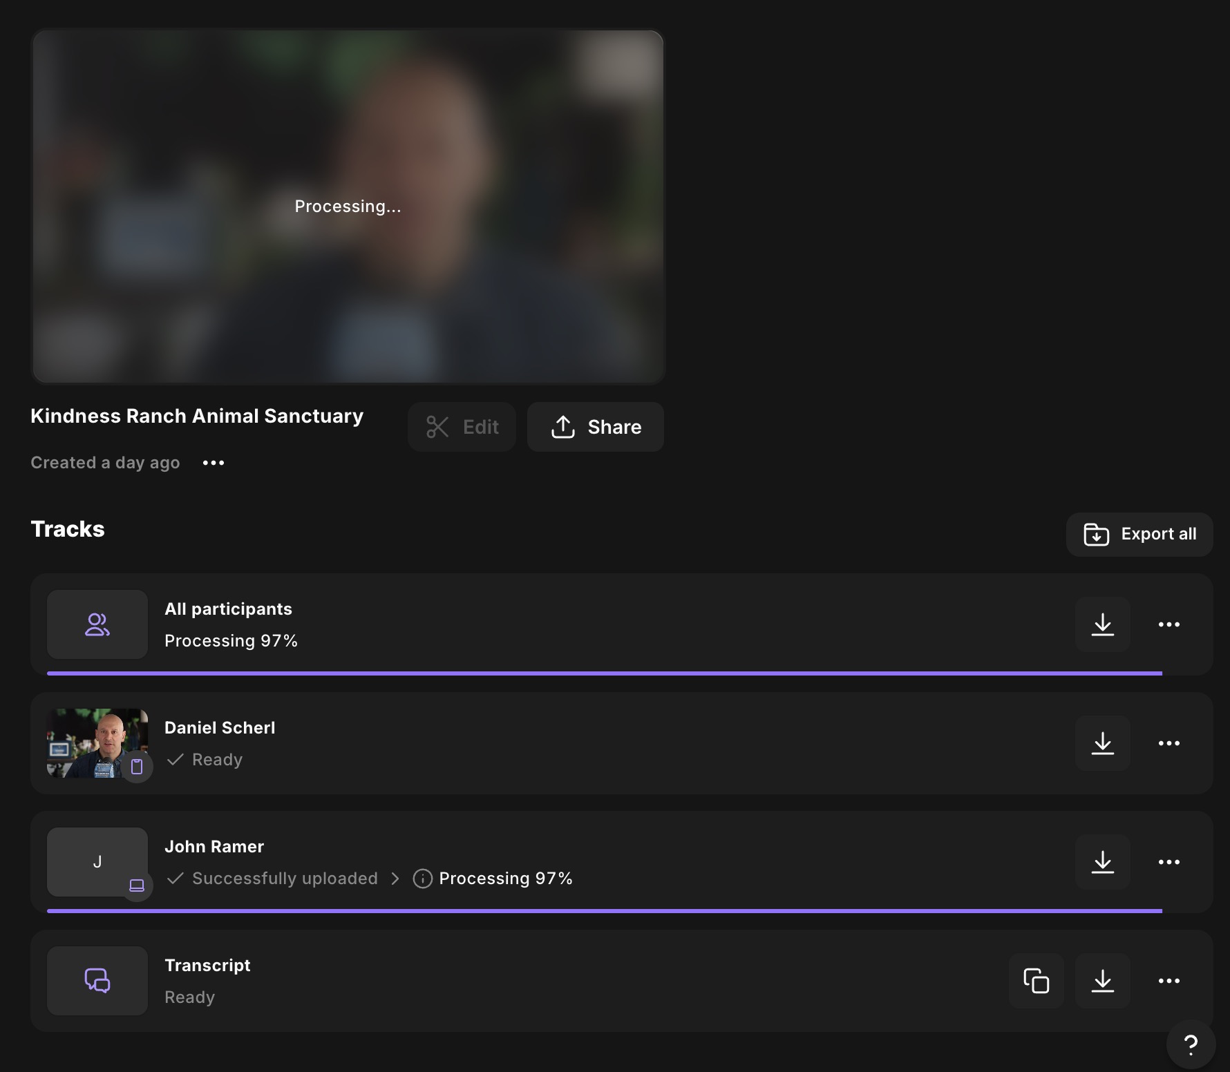Click Export all button
The height and width of the screenshot is (1072, 1230).
[1139, 535]
